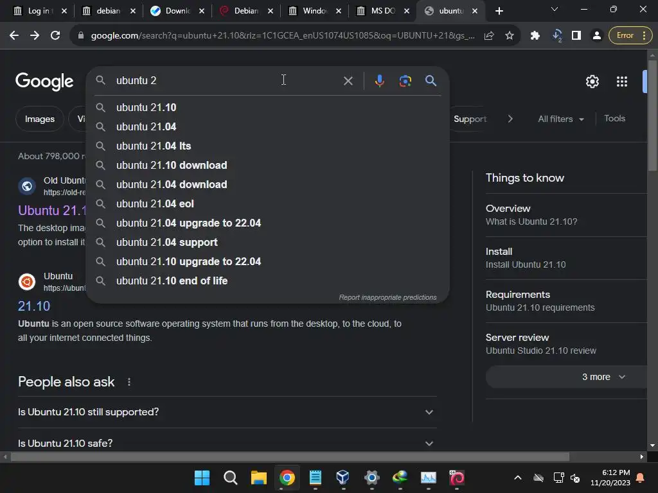Click 'Report inappropriate predictions' link
Screen dimensions: 658x493
[387, 297]
